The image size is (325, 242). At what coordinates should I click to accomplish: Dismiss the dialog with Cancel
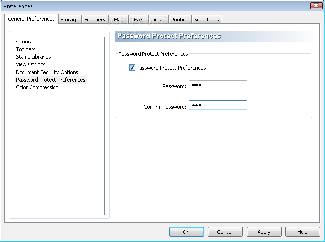(x=225, y=232)
